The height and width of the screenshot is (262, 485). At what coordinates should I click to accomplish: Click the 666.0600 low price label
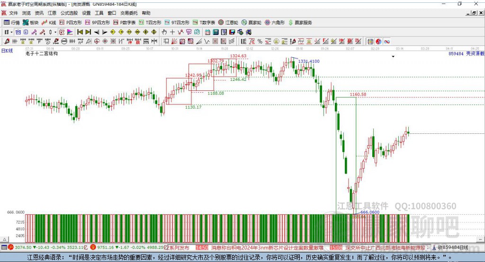[x=370, y=212]
